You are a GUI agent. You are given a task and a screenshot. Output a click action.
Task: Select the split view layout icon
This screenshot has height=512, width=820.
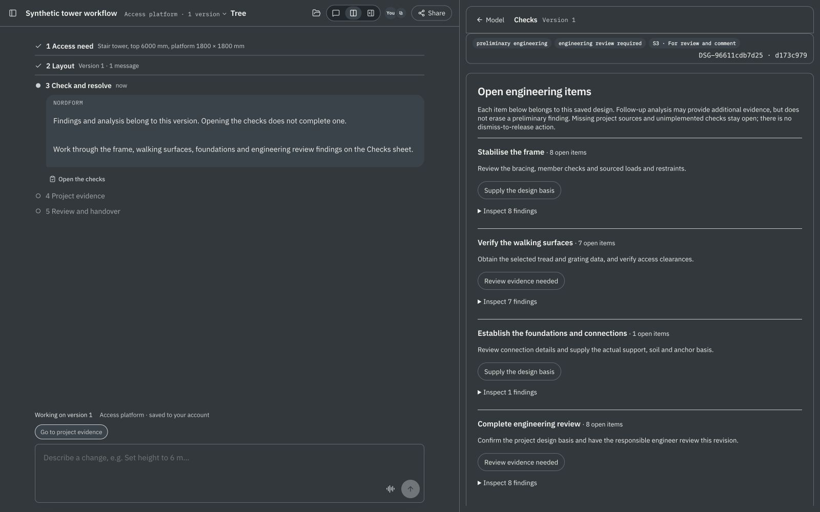(x=353, y=13)
